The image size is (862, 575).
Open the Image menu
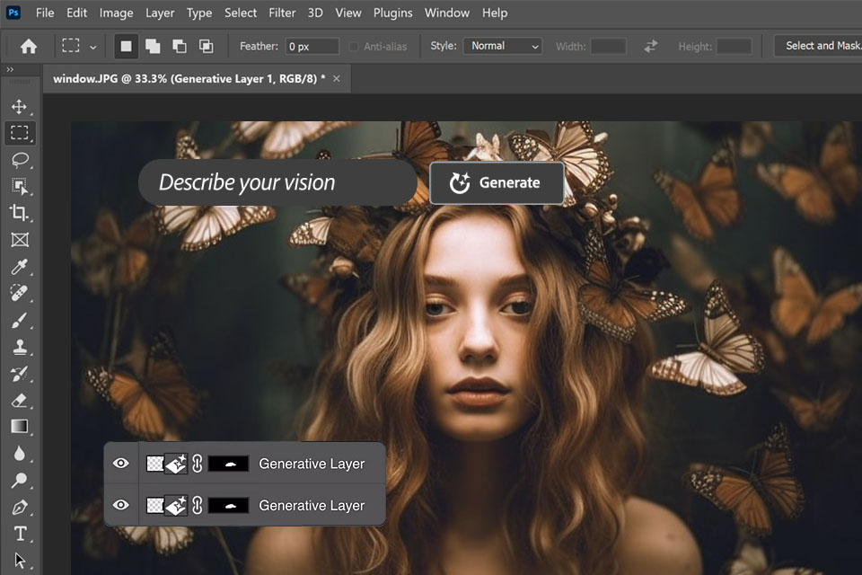(x=116, y=13)
